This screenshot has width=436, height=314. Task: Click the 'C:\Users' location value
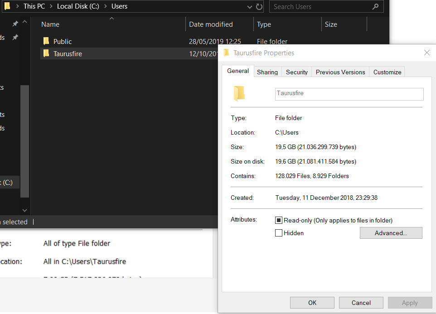(287, 133)
